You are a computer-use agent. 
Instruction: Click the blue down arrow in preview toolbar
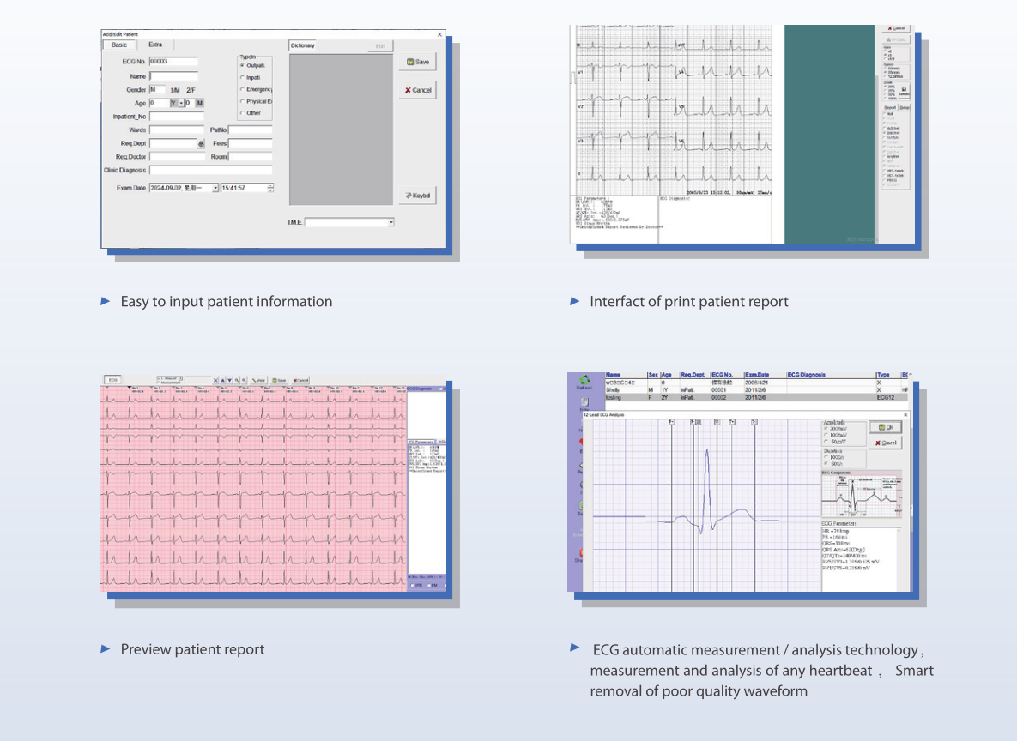pos(229,380)
